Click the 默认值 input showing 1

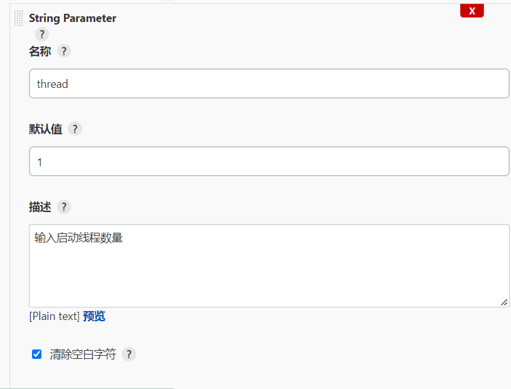click(x=269, y=161)
